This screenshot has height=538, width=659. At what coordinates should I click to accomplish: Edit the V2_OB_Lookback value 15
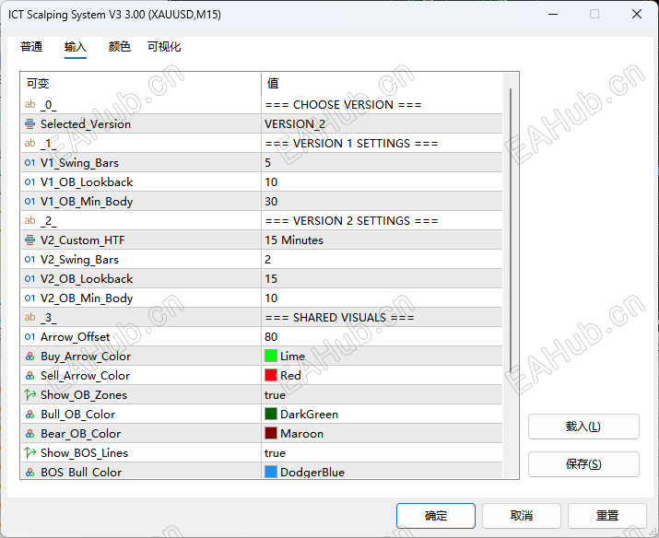click(x=382, y=278)
